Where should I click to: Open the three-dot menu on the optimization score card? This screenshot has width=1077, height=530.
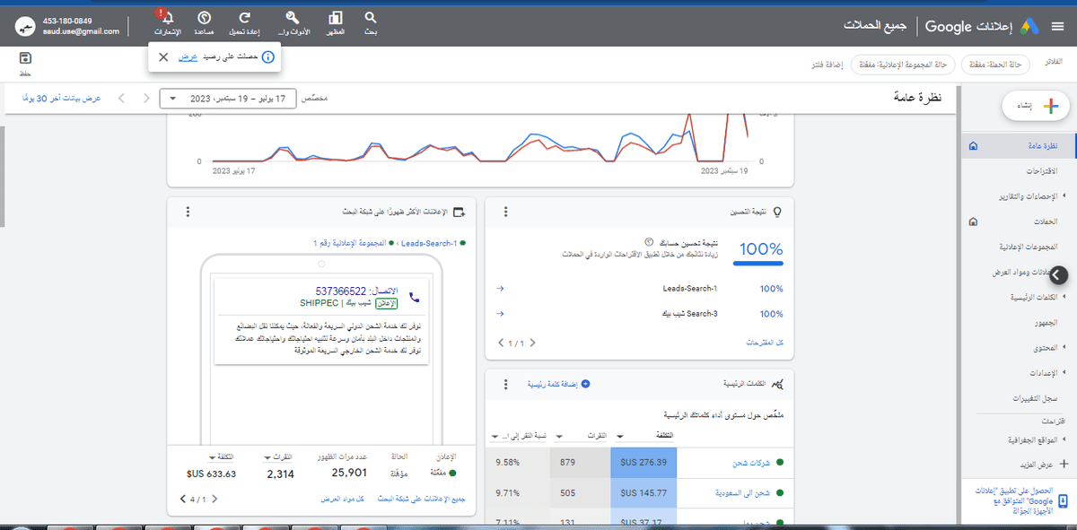(x=505, y=212)
